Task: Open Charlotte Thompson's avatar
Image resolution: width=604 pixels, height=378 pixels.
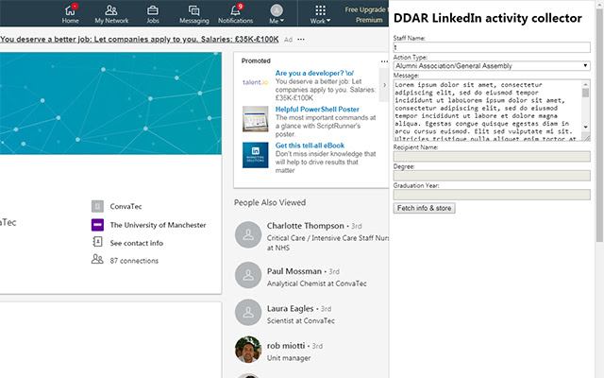Action: click(248, 234)
